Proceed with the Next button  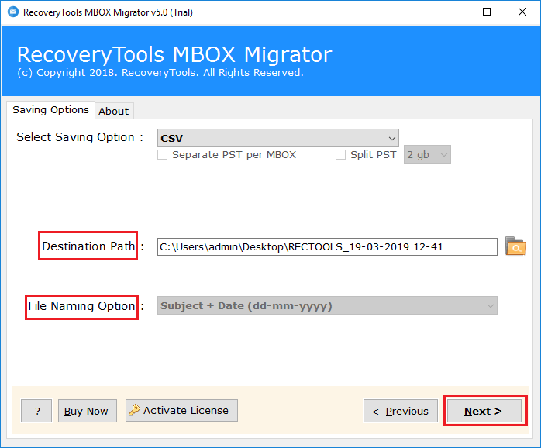pyautogui.click(x=484, y=411)
